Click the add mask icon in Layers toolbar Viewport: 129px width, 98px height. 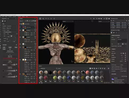coord(27,21)
